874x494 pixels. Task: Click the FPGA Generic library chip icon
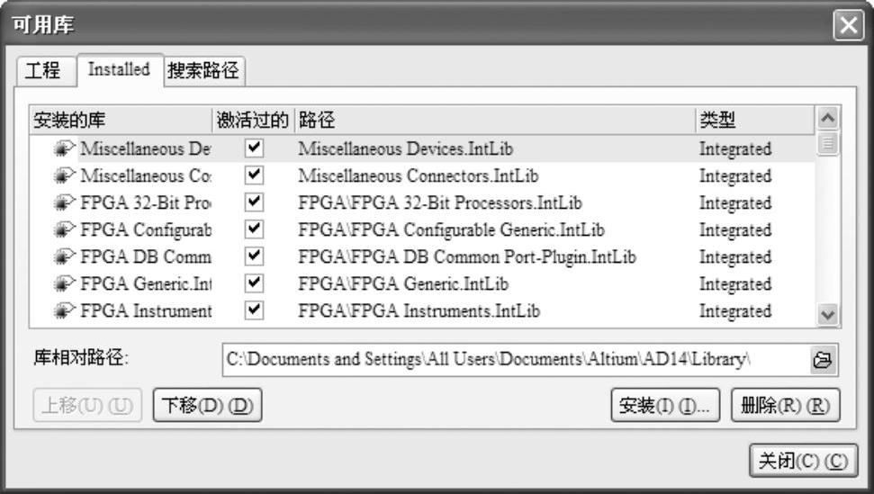click(66, 284)
